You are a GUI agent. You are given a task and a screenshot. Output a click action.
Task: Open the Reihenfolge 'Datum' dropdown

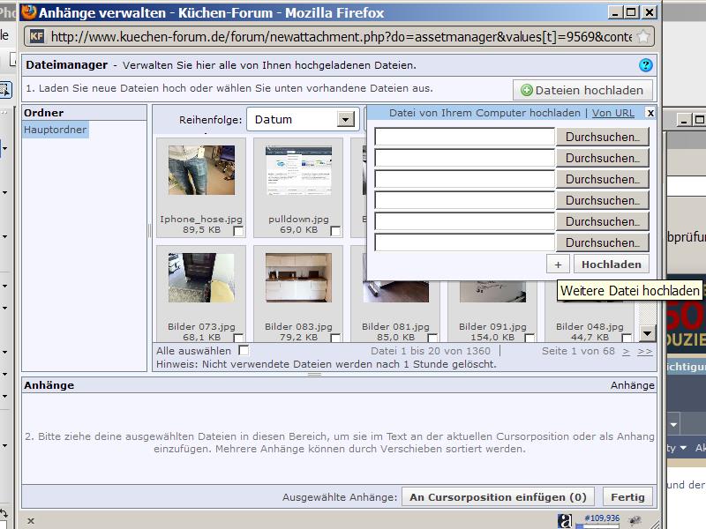pyautogui.click(x=345, y=120)
